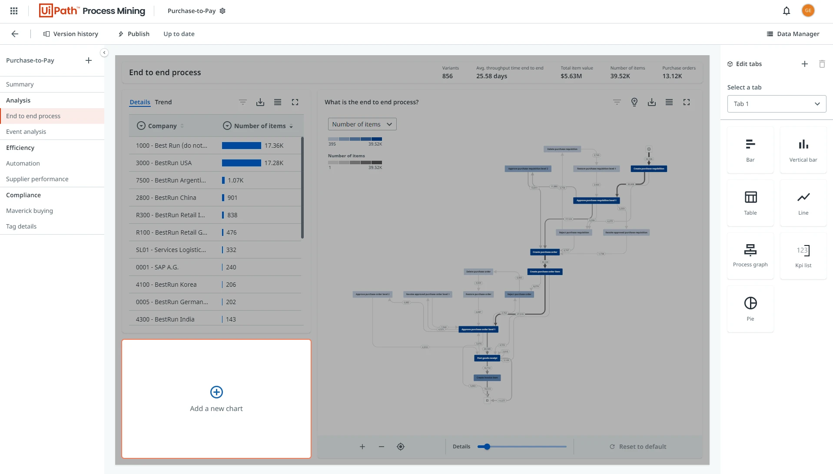The height and width of the screenshot is (474, 833).
Task: Open Event analysis page
Action: (x=52, y=132)
